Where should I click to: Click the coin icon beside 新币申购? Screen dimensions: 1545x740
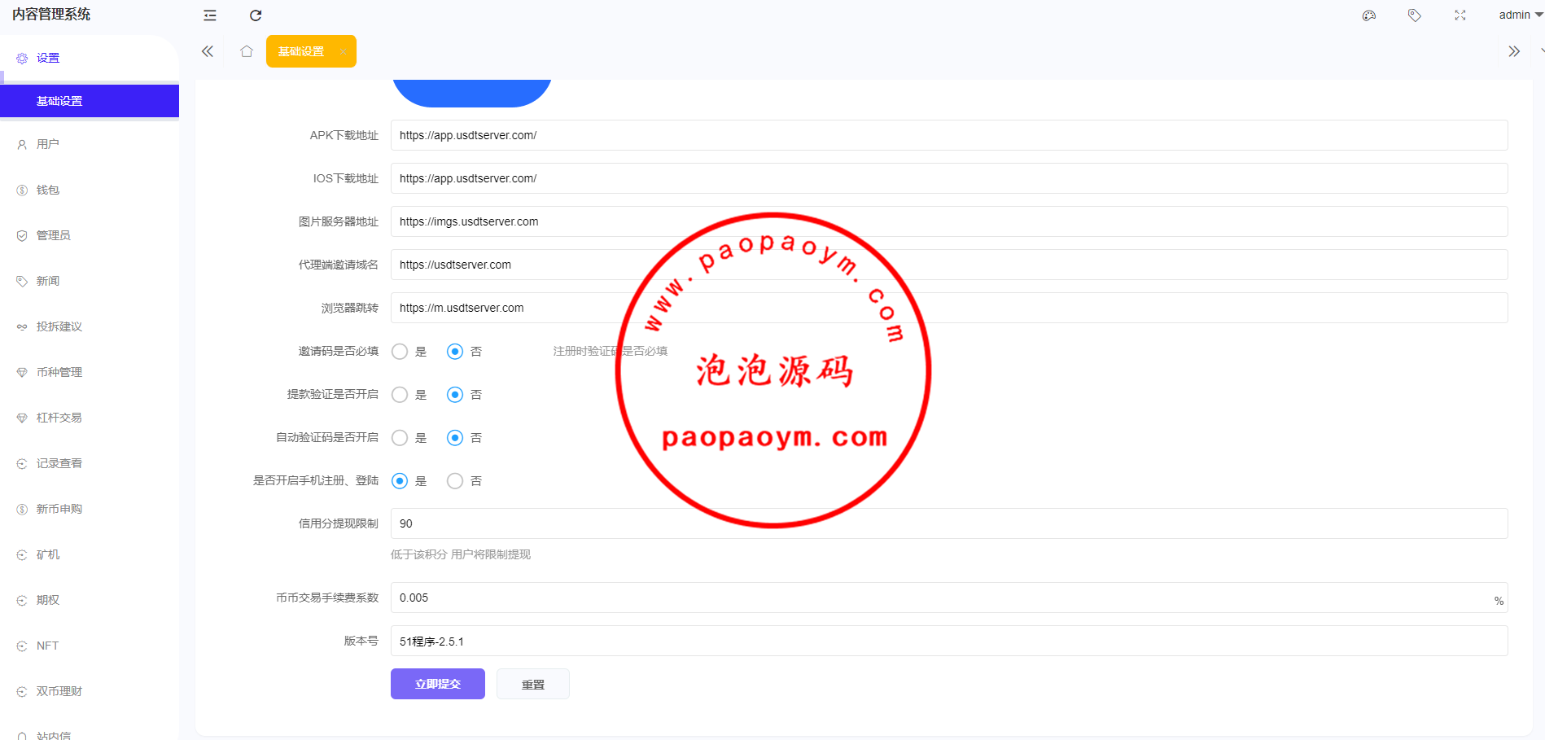click(22, 510)
